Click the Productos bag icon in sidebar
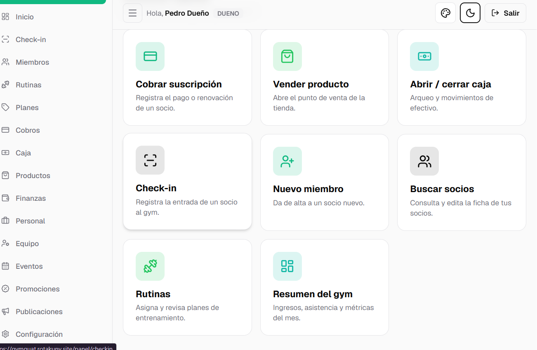The height and width of the screenshot is (350, 537). tap(5, 176)
